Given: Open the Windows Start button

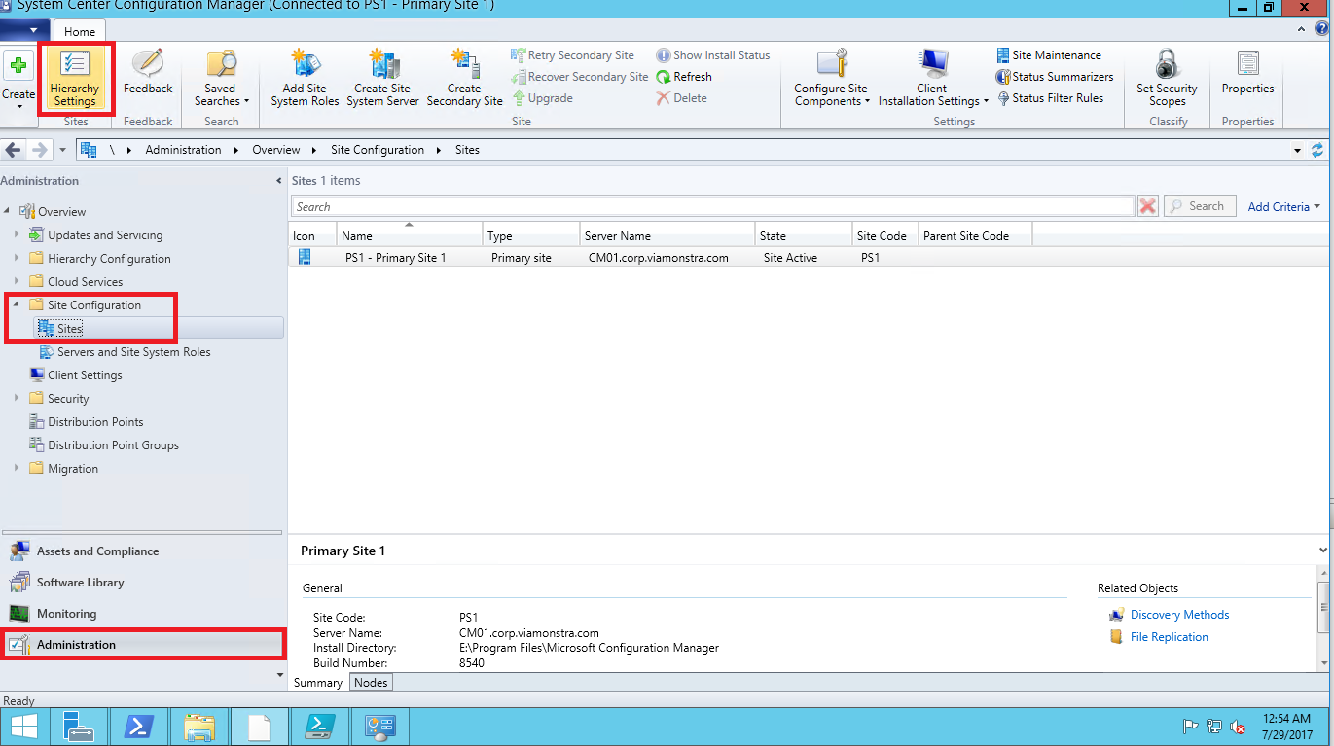Looking at the screenshot, I should pos(24,727).
